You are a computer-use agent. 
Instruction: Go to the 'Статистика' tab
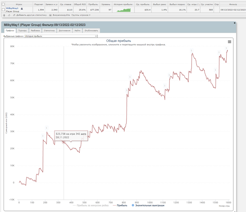click(49, 31)
